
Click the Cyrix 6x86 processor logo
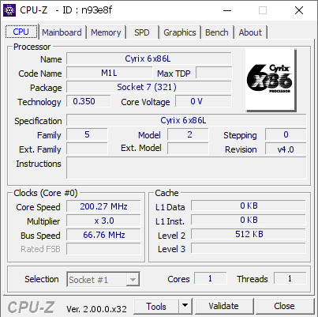tap(271, 80)
